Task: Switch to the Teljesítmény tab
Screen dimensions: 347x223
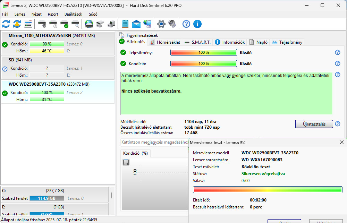Action: 287,42
